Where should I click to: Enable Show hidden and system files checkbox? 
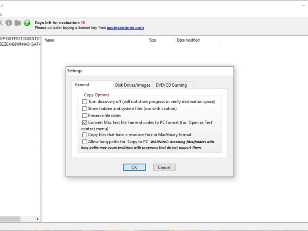(x=85, y=109)
